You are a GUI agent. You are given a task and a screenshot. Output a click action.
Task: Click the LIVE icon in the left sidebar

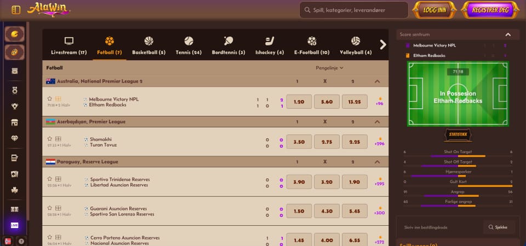coord(15,225)
